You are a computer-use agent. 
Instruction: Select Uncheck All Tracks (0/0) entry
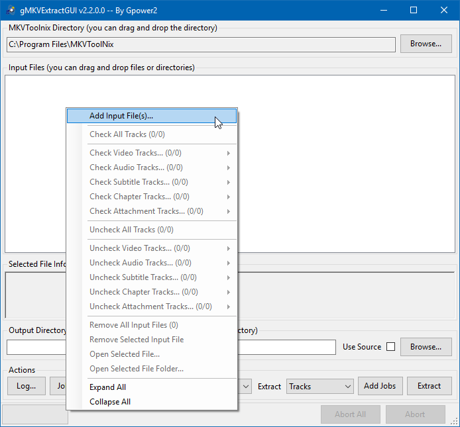152,230
